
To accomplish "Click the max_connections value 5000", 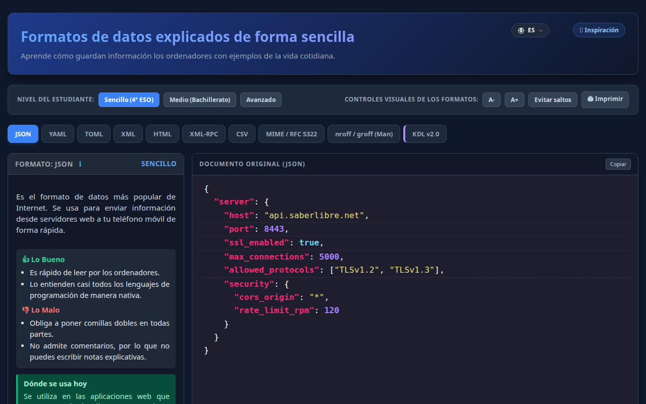I will tap(330, 257).
